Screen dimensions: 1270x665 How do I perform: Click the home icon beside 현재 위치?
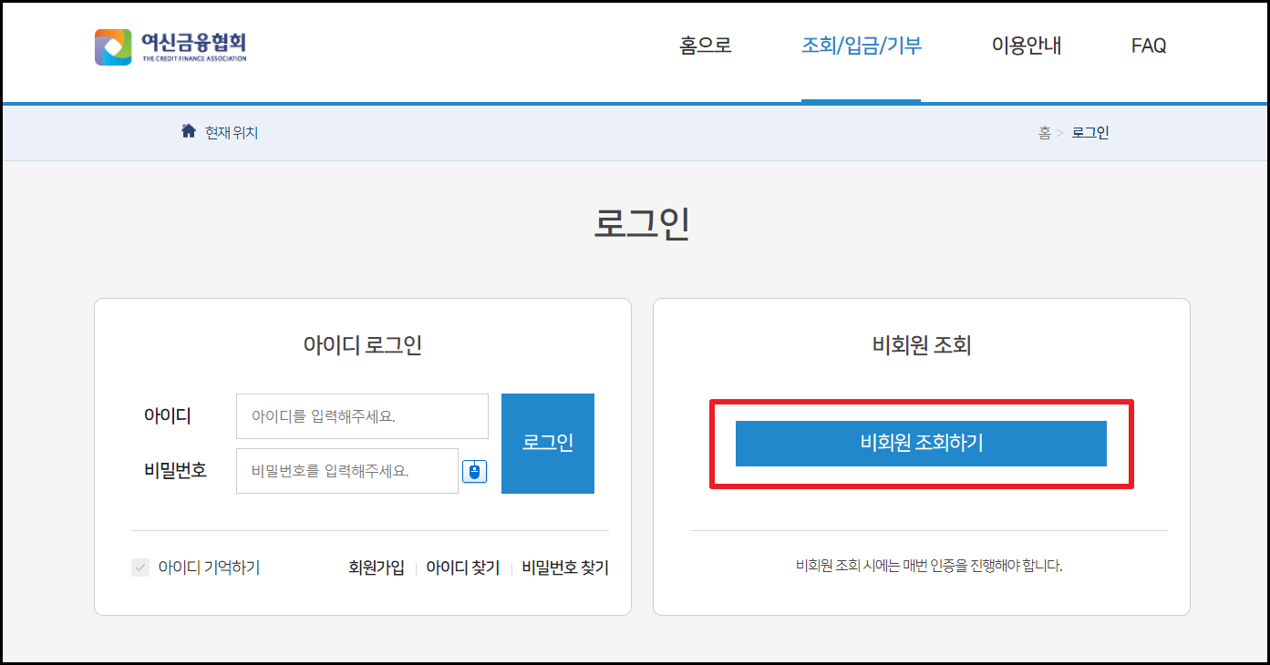pos(187,131)
